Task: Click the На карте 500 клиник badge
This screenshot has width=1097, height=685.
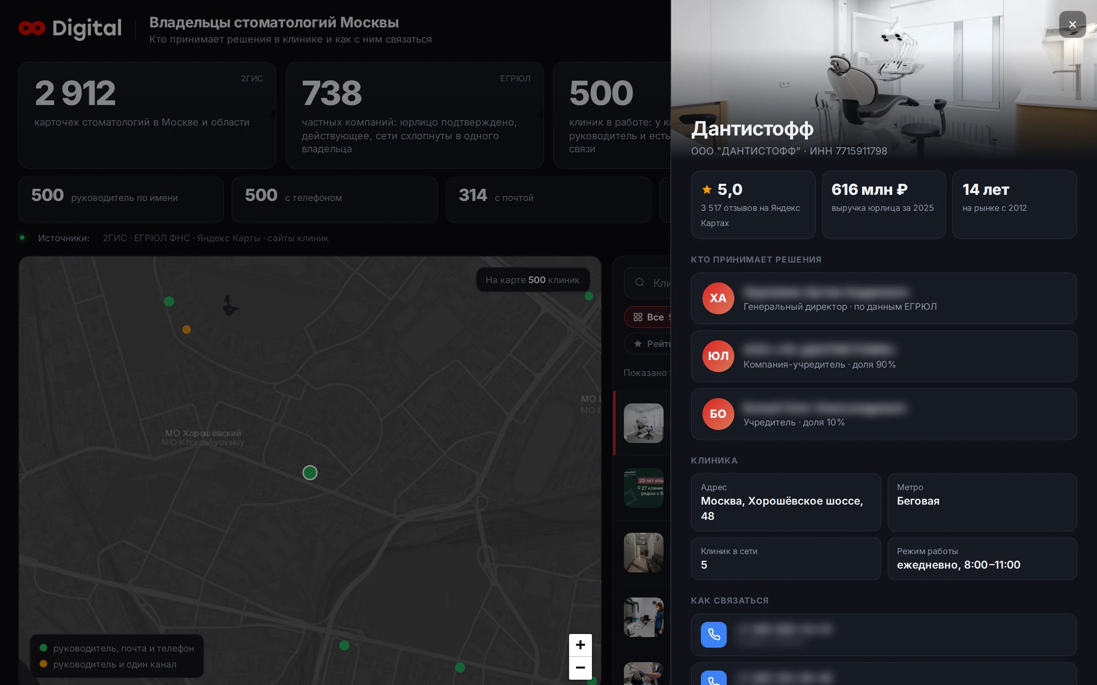Action: [x=533, y=280]
